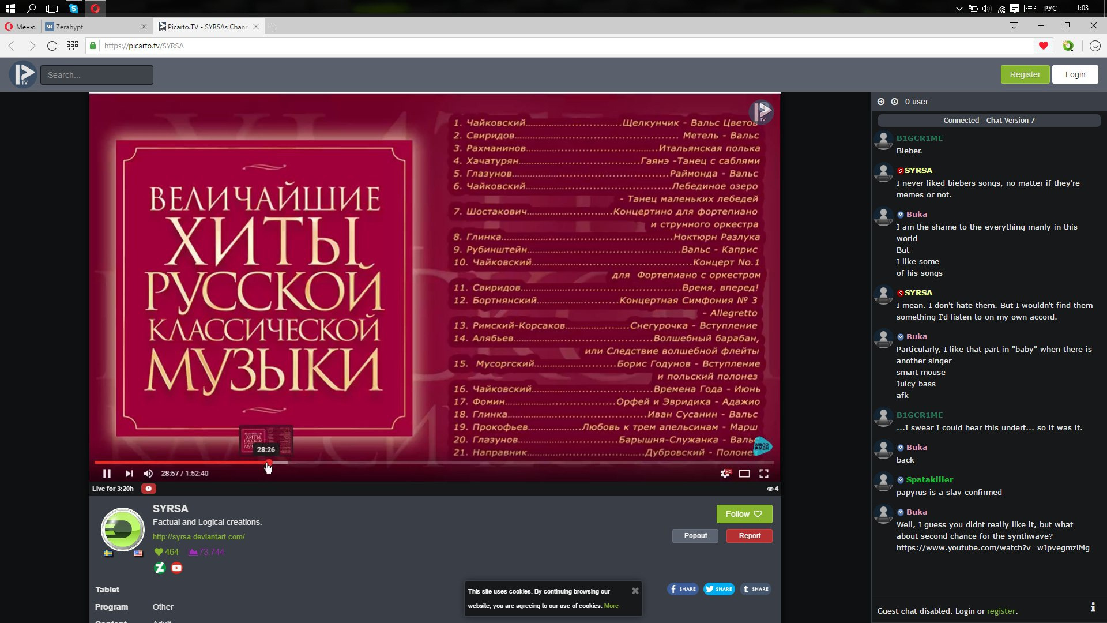The image size is (1107, 623).
Task: Focus the Picarto search field
Action: tap(97, 75)
